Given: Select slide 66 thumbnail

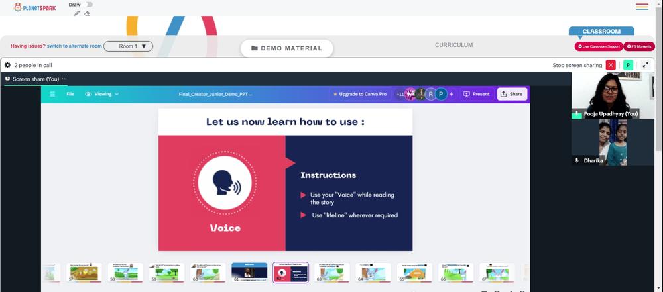Looking at the screenshot, I should click(456, 273).
